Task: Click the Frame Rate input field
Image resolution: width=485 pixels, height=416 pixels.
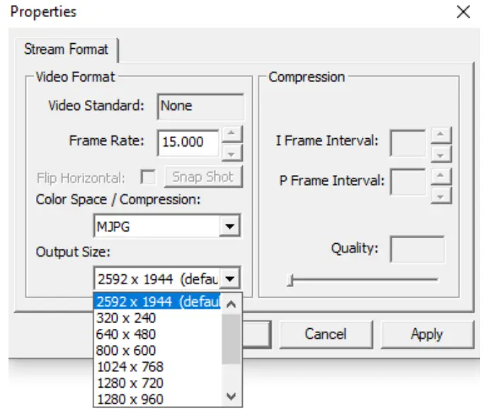Action: pos(188,142)
